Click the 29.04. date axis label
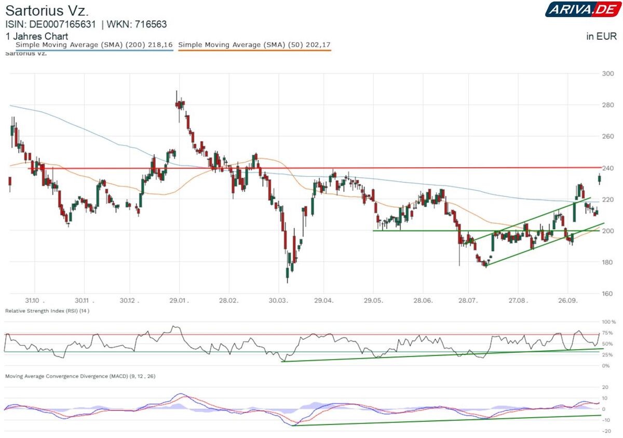The image size is (623, 438). click(323, 301)
